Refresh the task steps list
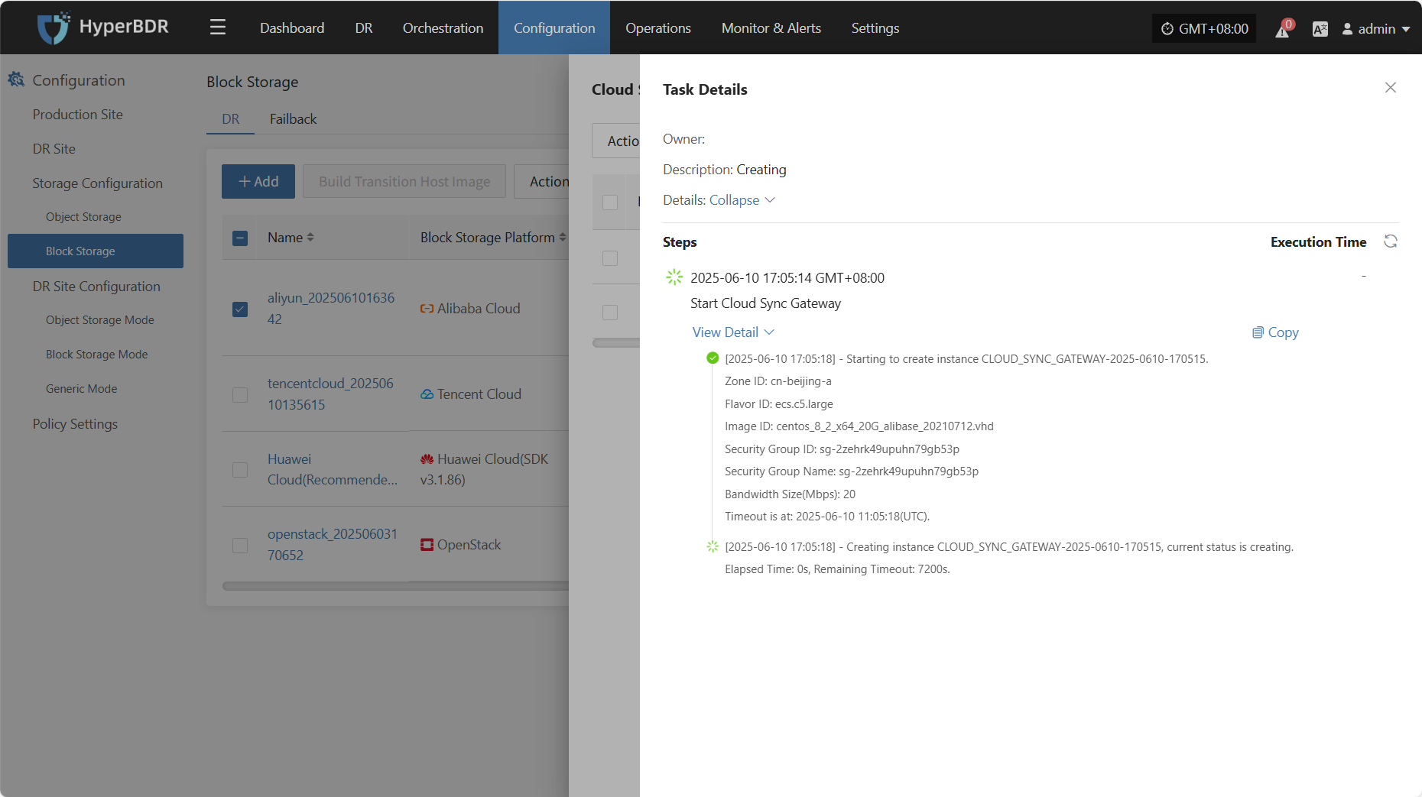This screenshot has width=1422, height=797. tap(1391, 241)
